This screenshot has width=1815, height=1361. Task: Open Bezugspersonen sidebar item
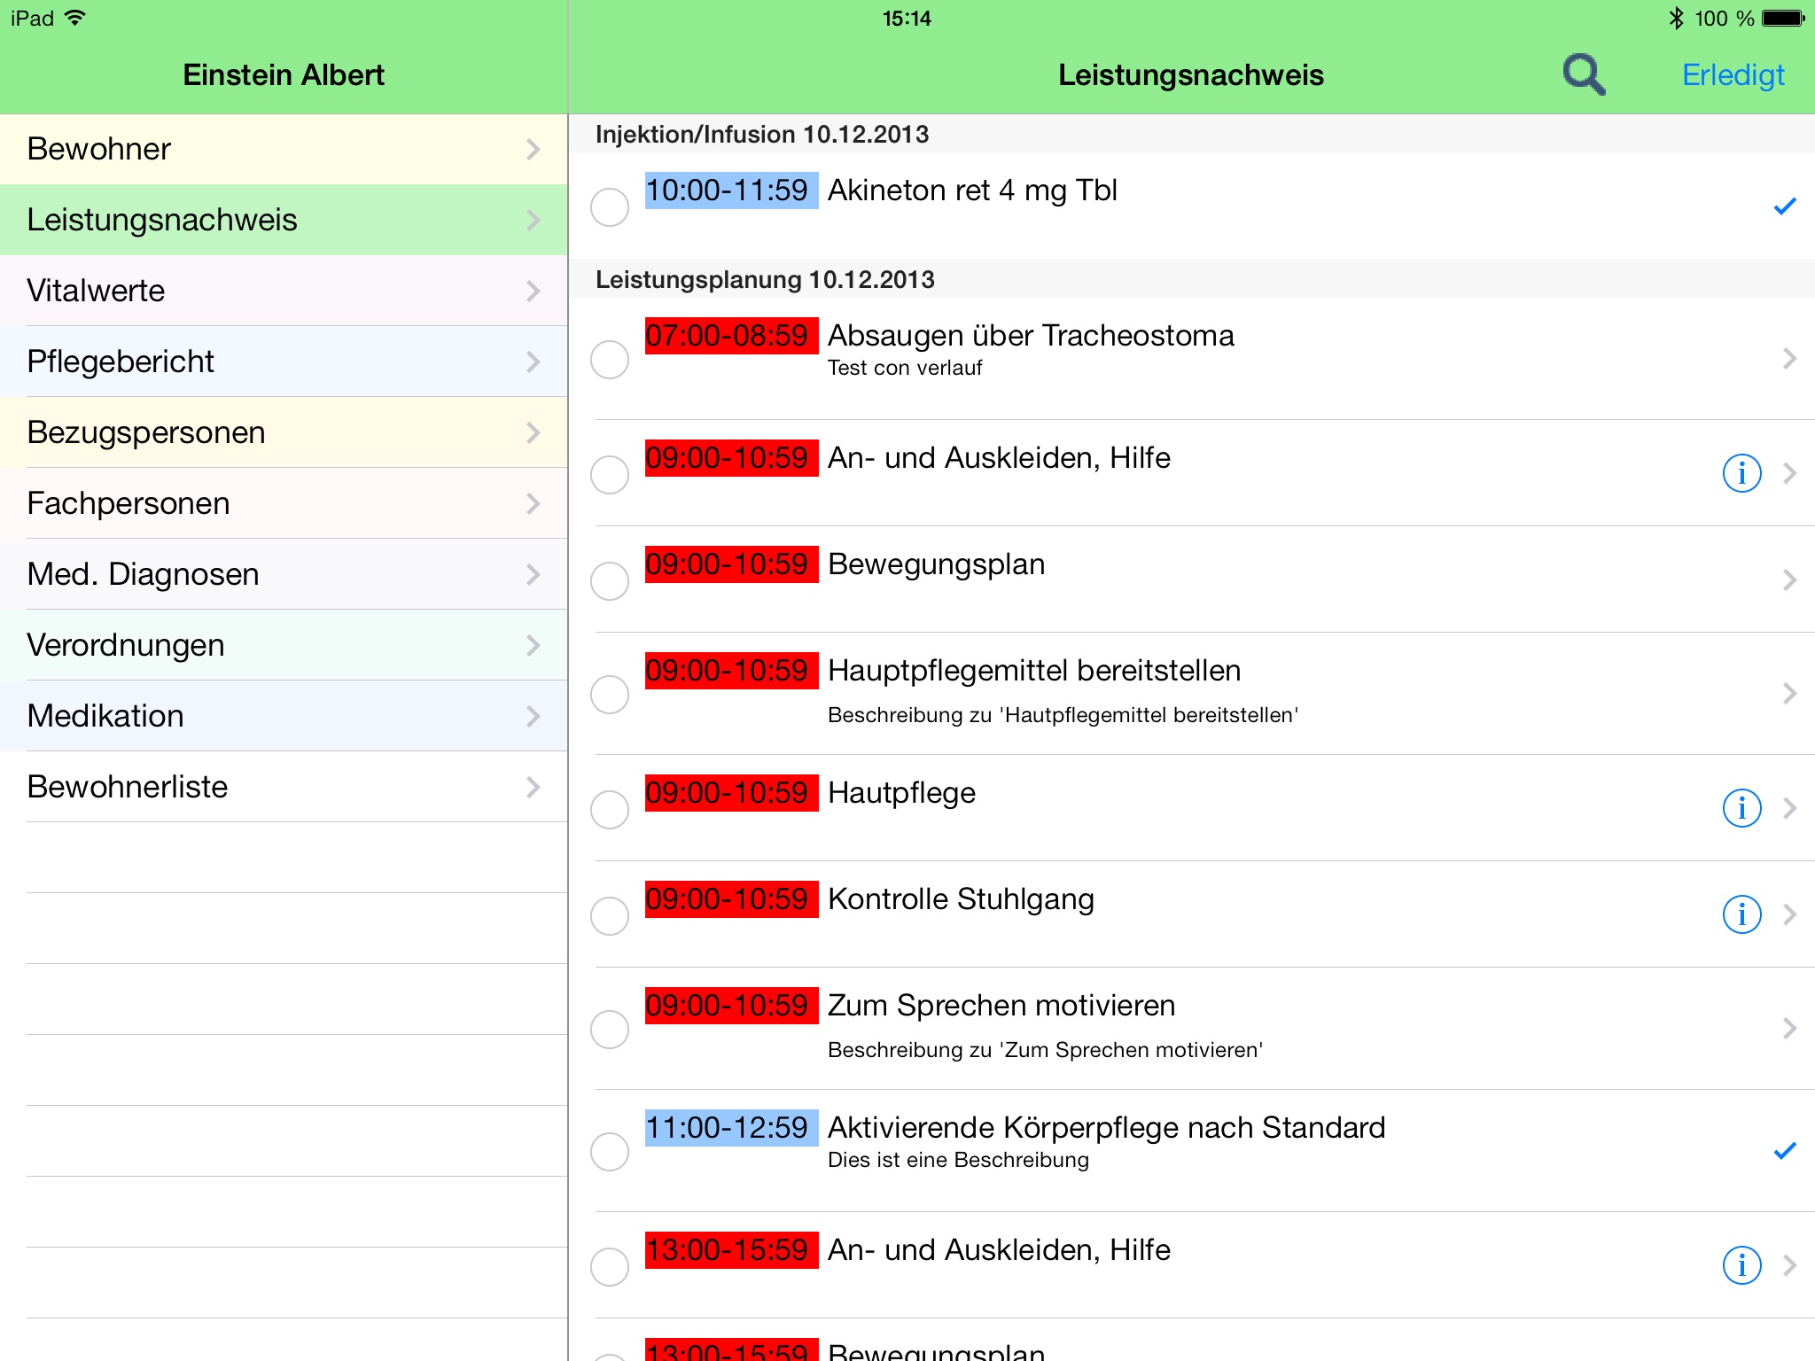[284, 432]
